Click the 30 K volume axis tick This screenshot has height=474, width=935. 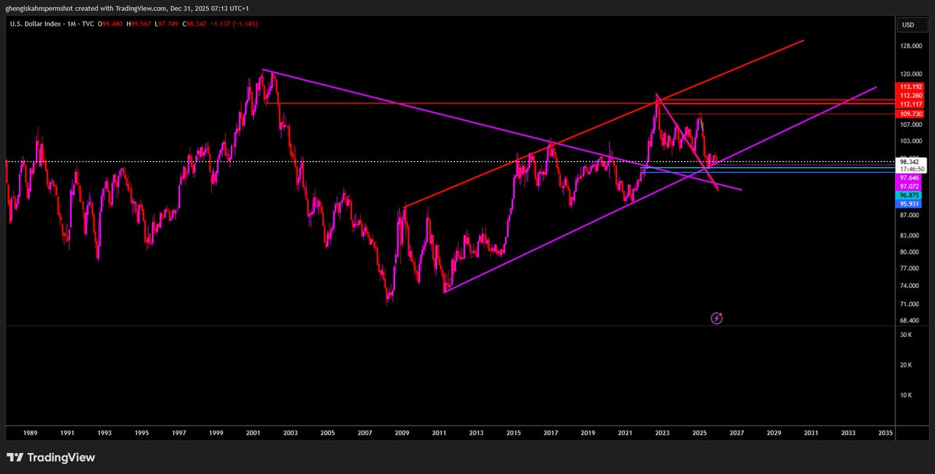(906, 335)
